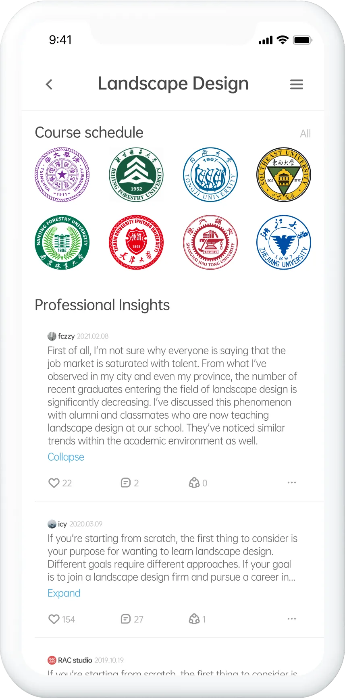This screenshot has width=345, height=698.
Task: Open Nanjing Forestry University emblem
Action: tap(62, 242)
